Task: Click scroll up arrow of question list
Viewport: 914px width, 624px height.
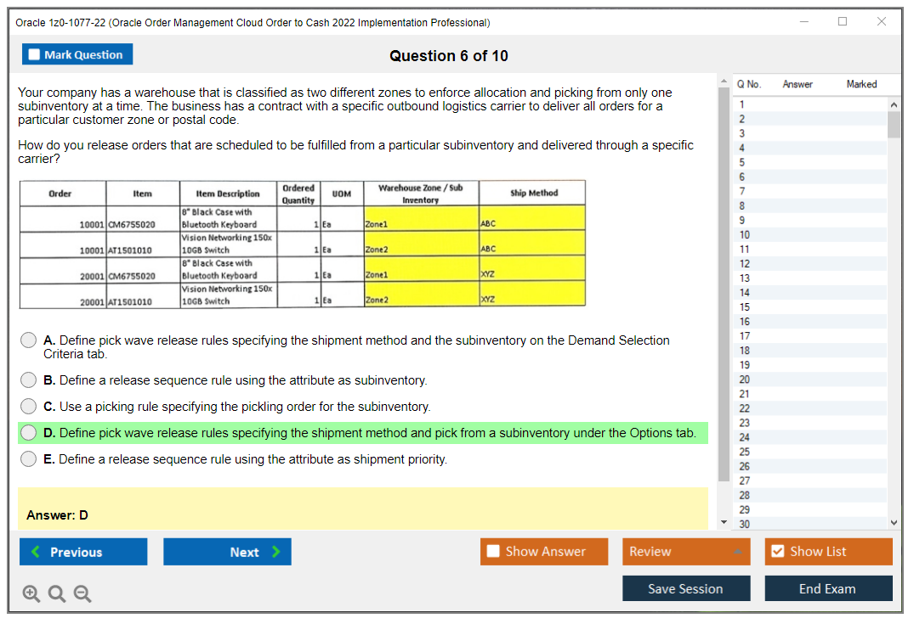Action: coord(894,104)
